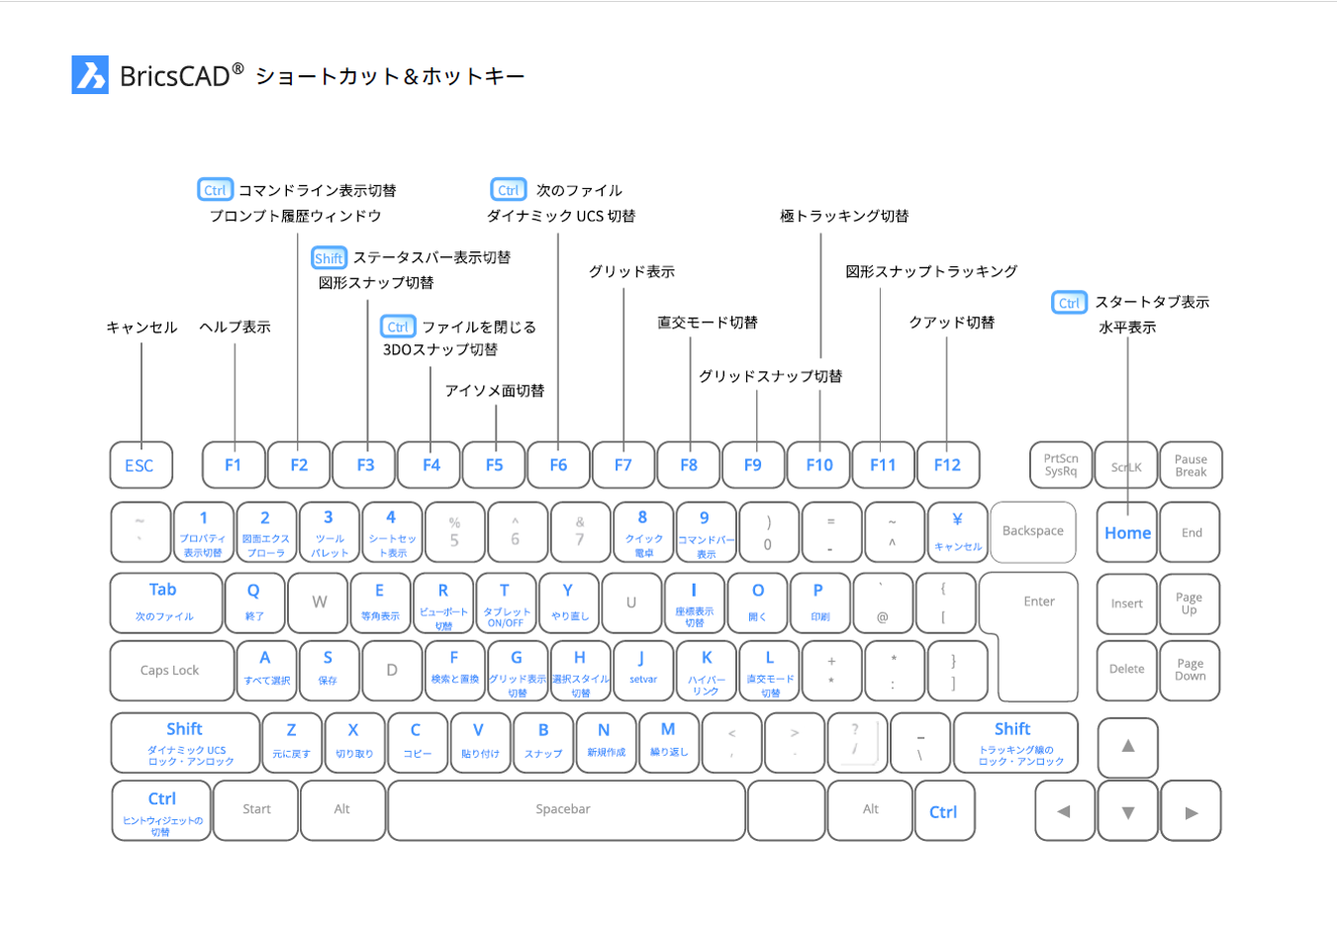Click the Ctrl badge beside 次のファイル

coord(508,189)
